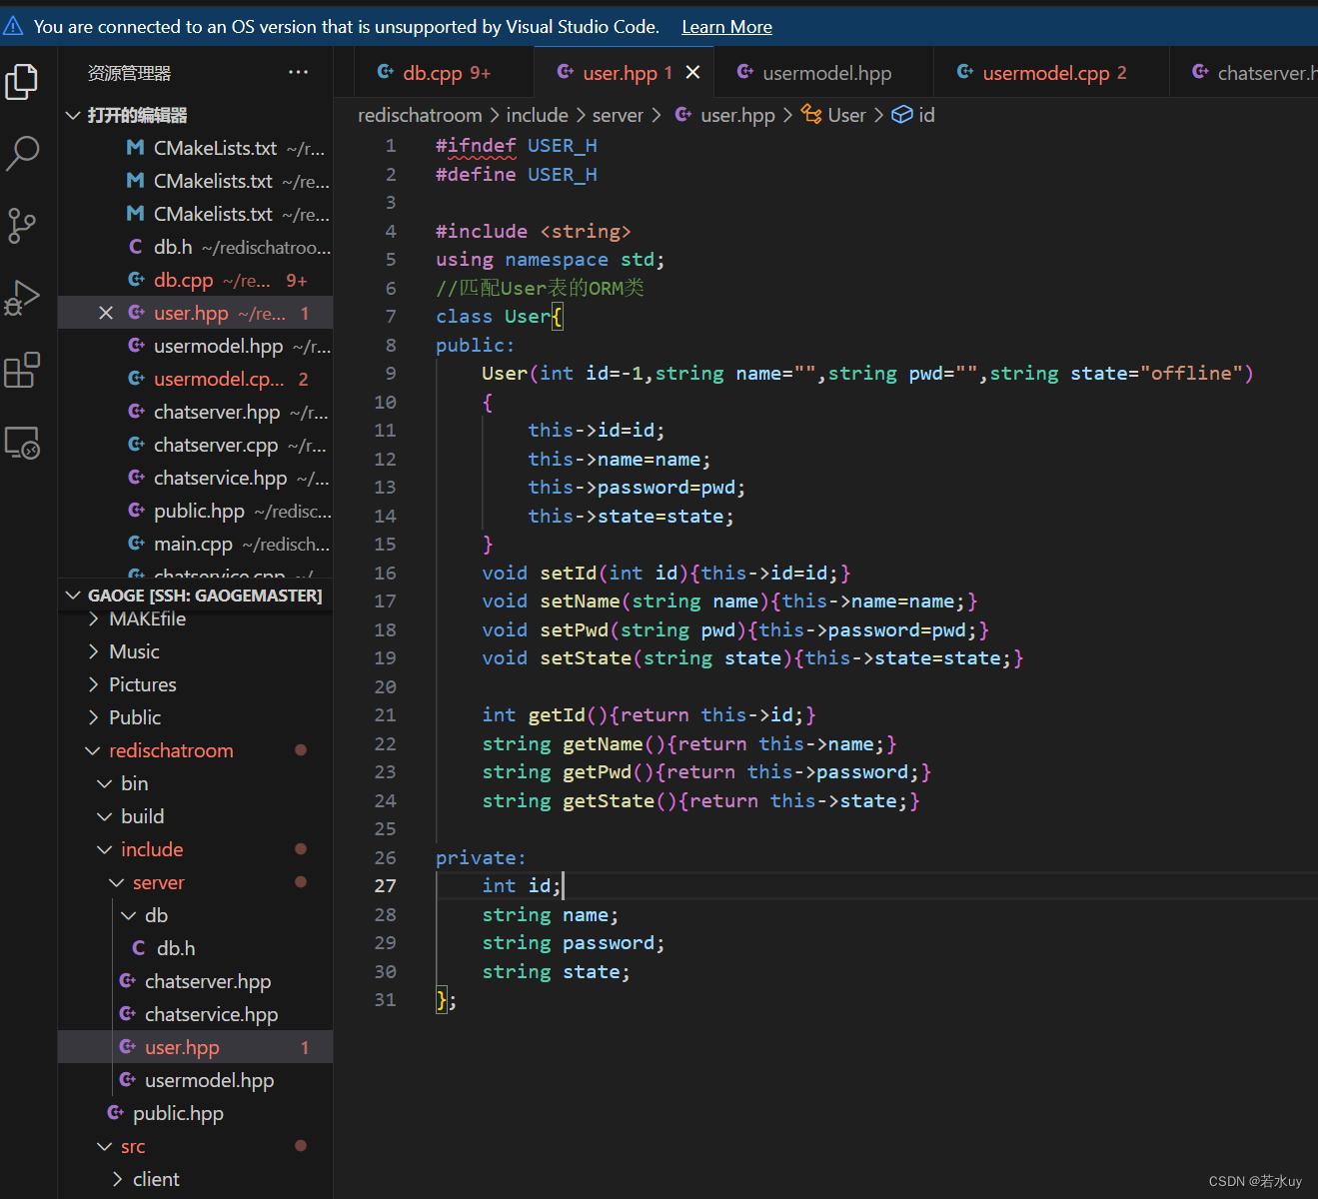Open chatserver.hpp in open editors

pos(217,412)
